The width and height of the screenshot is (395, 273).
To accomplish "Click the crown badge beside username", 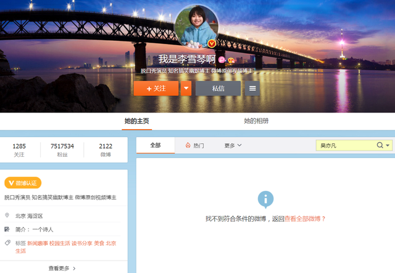I will pyautogui.click(x=231, y=60).
